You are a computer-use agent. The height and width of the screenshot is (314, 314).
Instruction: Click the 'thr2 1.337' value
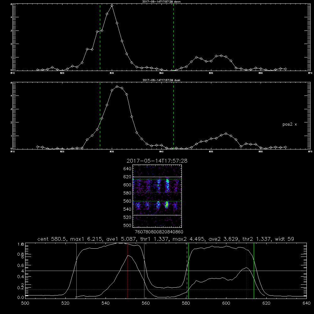click(x=257, y=239)
